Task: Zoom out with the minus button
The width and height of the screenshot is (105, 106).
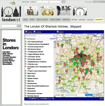Action: coord(60,67)
